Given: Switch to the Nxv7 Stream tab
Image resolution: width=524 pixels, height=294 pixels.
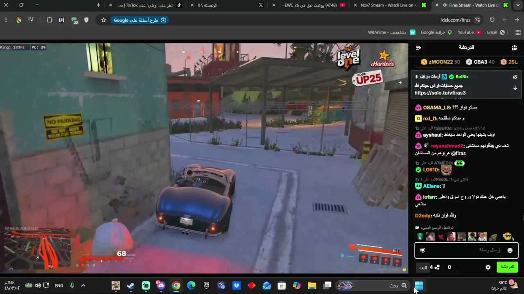Looking at the screenshot, I should click(x=389, y=5).
